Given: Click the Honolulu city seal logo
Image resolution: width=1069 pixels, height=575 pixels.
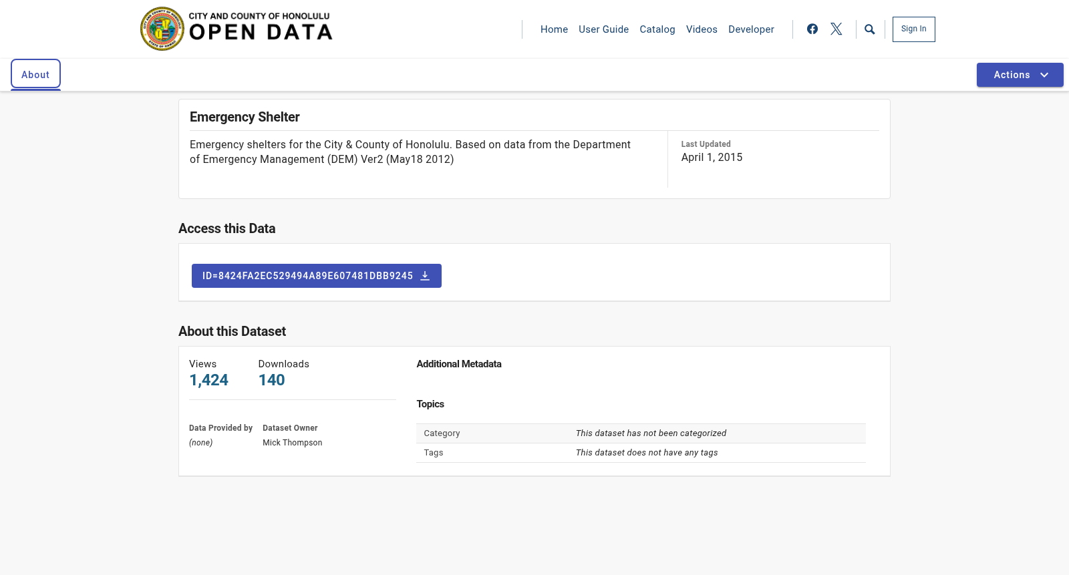Looking at the screenshot, I should coord(162,29).
